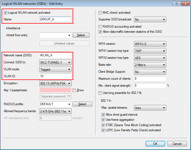Screen dimensions: 191x150
Task: Toggle RADIUS accounting activated checkbox
Action: point(100,27)
